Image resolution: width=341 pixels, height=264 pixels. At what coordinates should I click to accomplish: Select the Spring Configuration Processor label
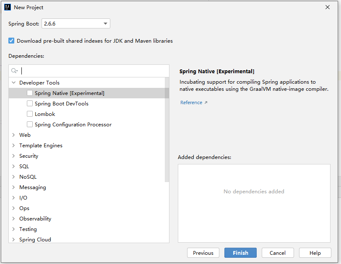73,125
